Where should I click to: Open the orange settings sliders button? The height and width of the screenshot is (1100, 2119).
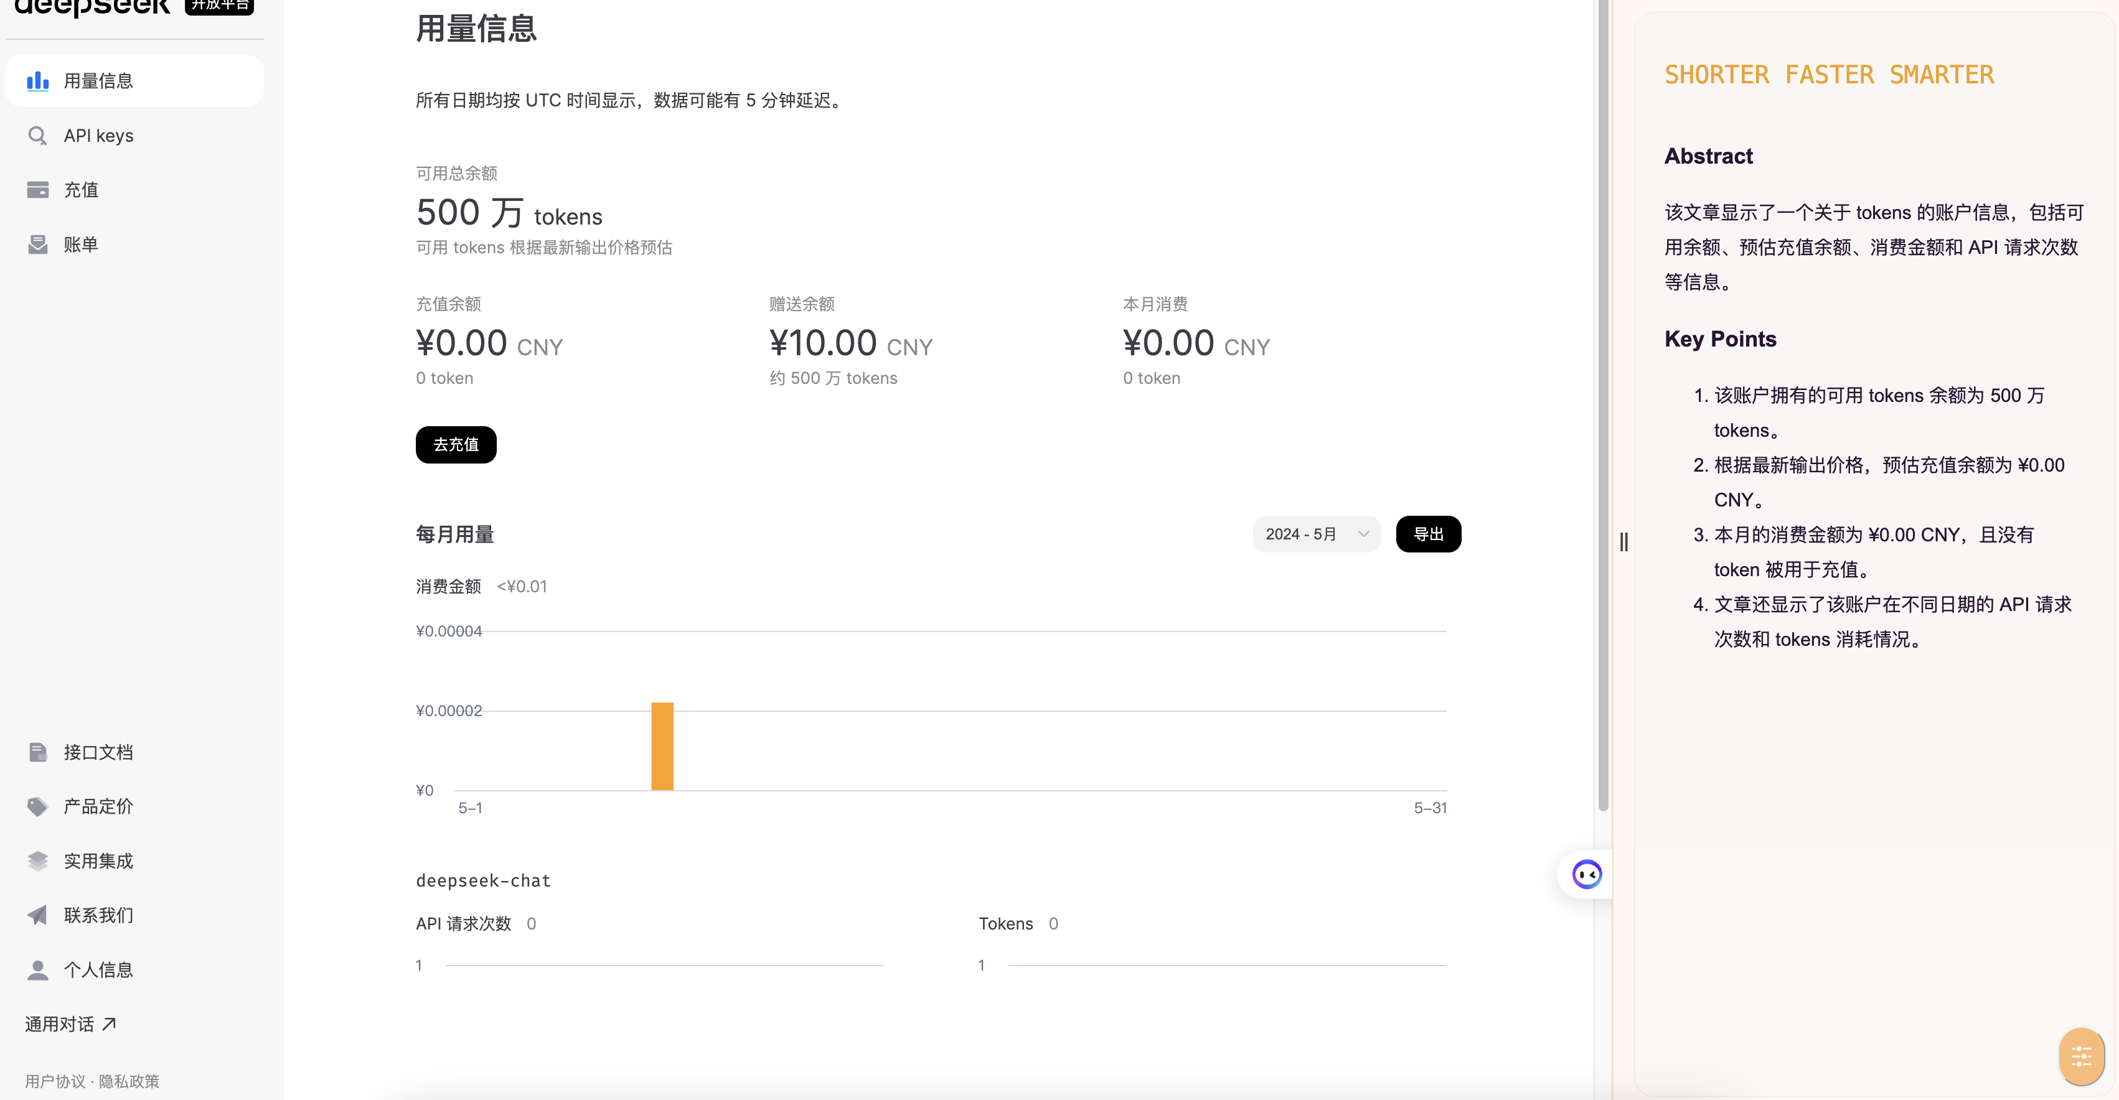pyautogui.click(x=2081, y=1056)
